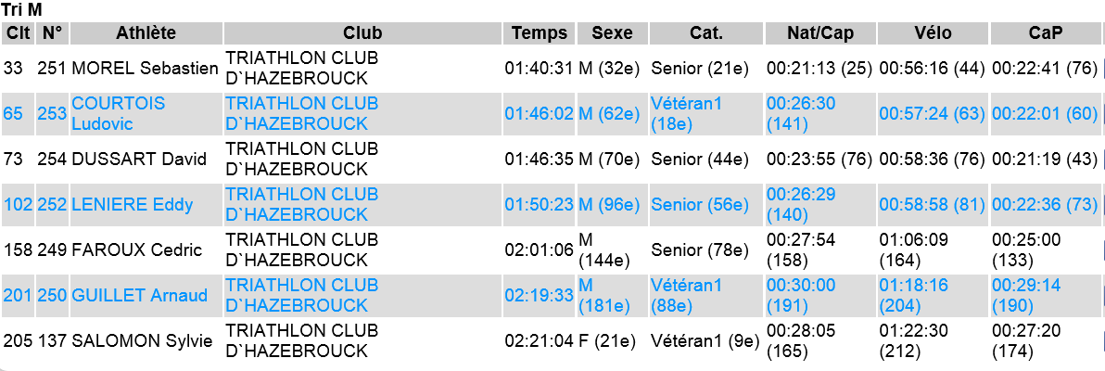Sort table by Athlète header
This screenshot has width=1105, height=371.
coord(146,33)
